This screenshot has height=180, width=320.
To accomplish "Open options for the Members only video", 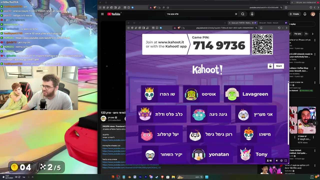I will tap(315, 82).
